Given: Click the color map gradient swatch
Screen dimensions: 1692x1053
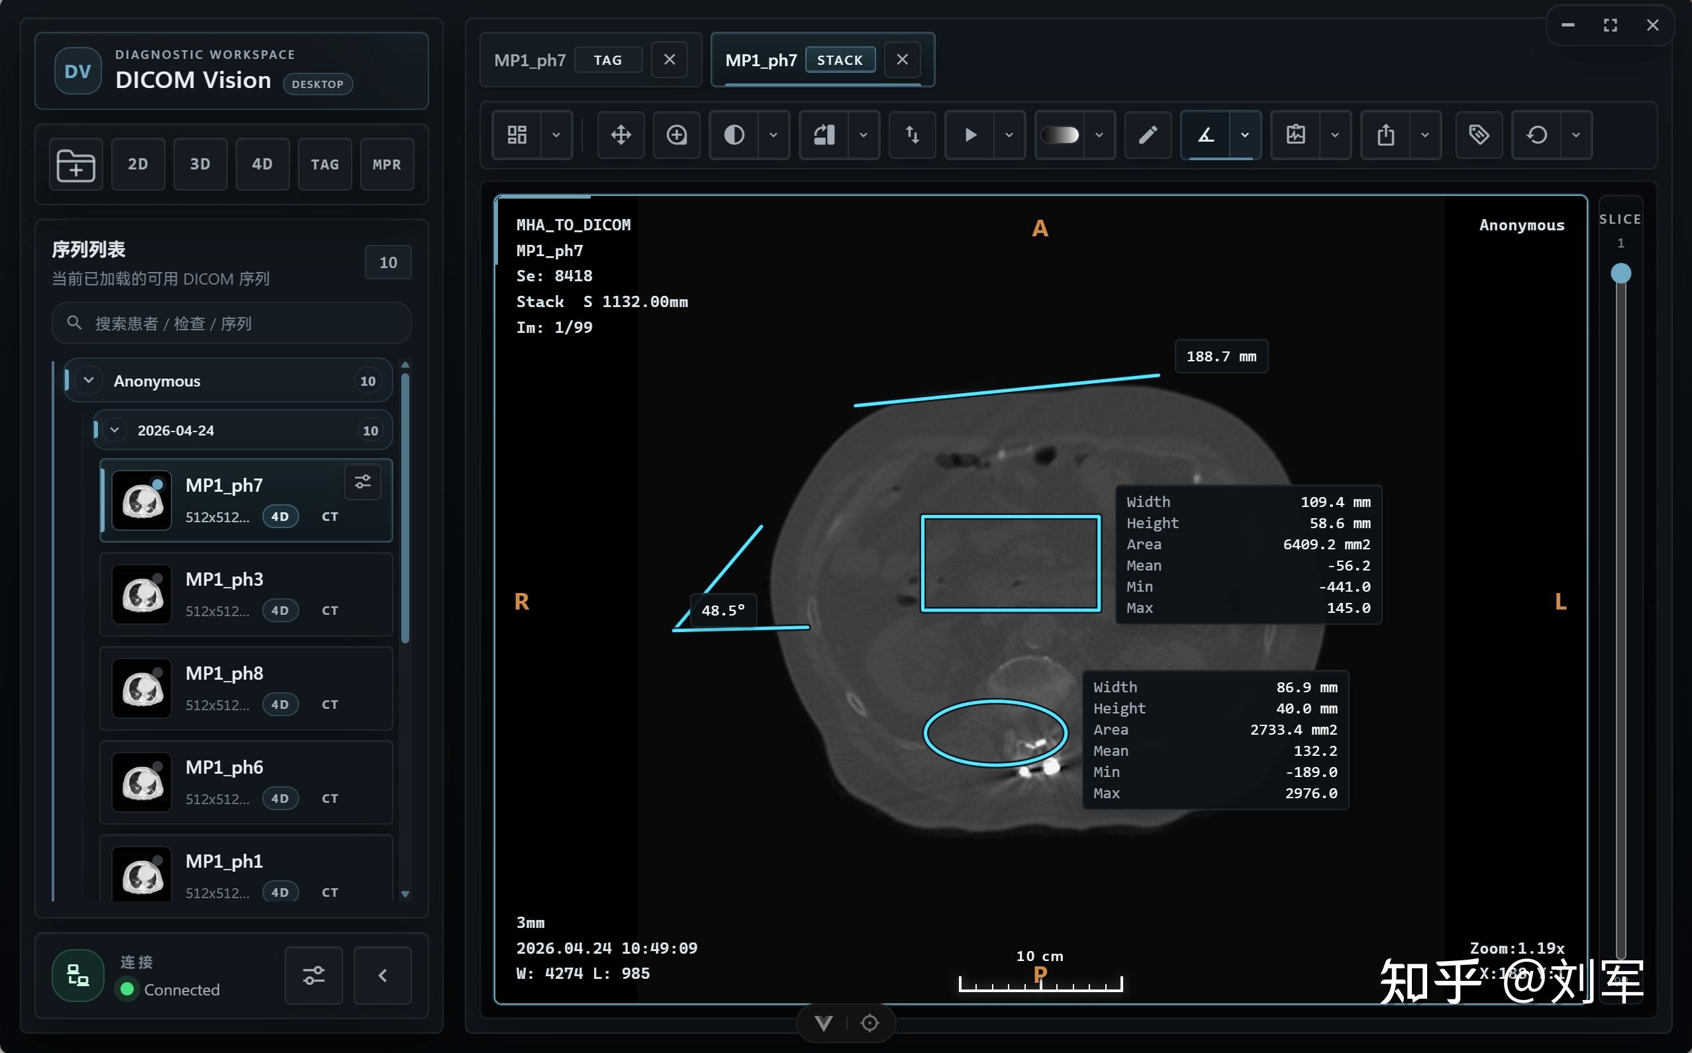Looking at the screenshot, I should click(1060, 135).
